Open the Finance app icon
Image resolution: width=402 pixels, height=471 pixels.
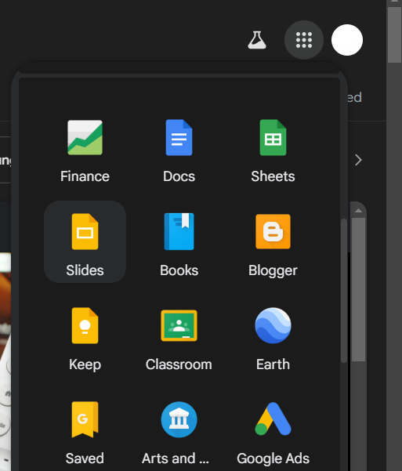coord(85,138)
